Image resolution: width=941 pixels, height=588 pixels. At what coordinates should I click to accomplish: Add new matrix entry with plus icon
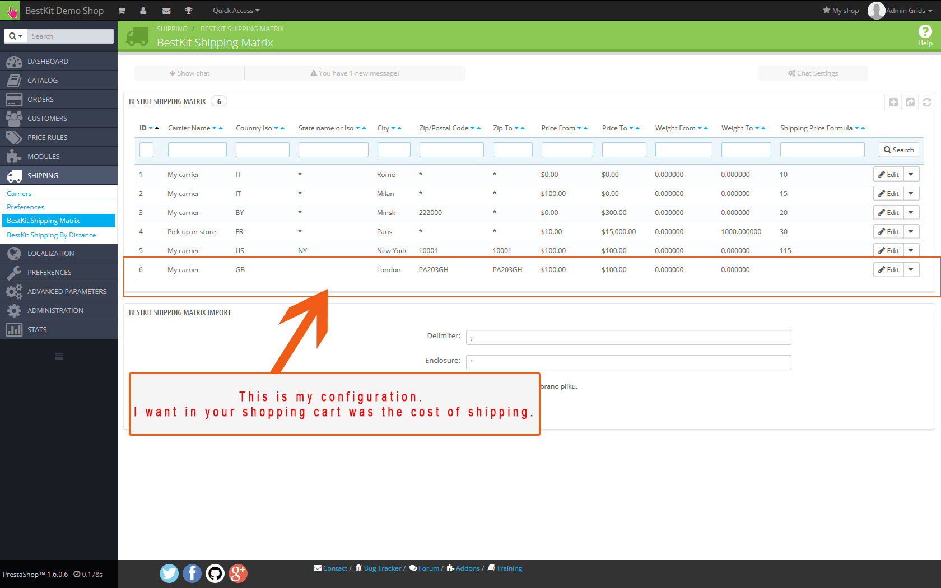[893, 102]
